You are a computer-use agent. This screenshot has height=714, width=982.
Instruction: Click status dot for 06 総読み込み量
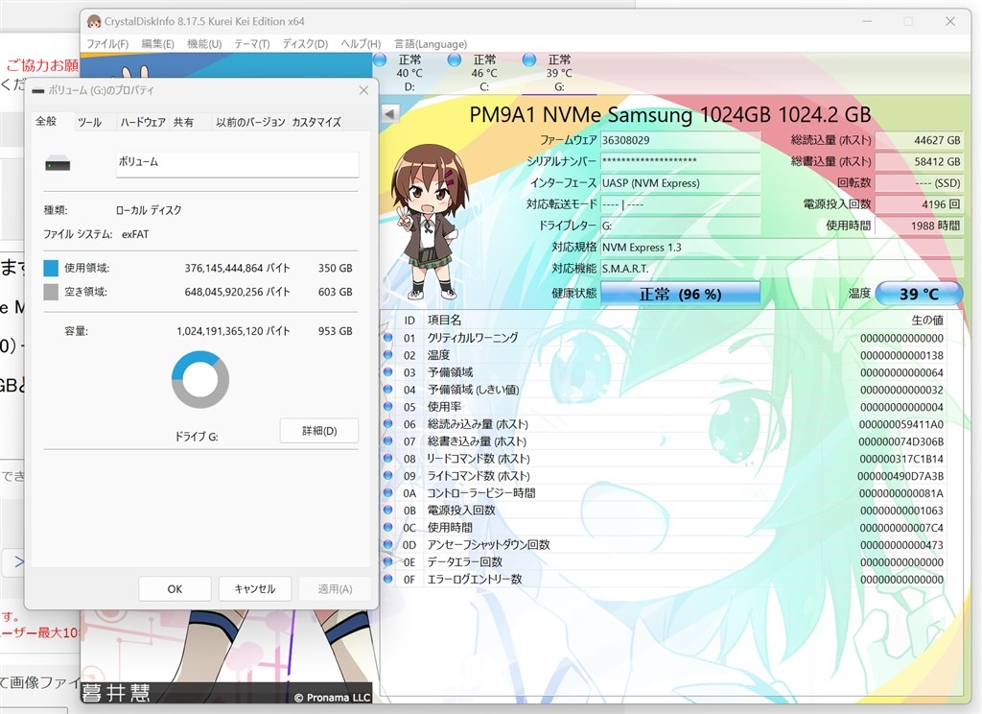coord(388,423)
